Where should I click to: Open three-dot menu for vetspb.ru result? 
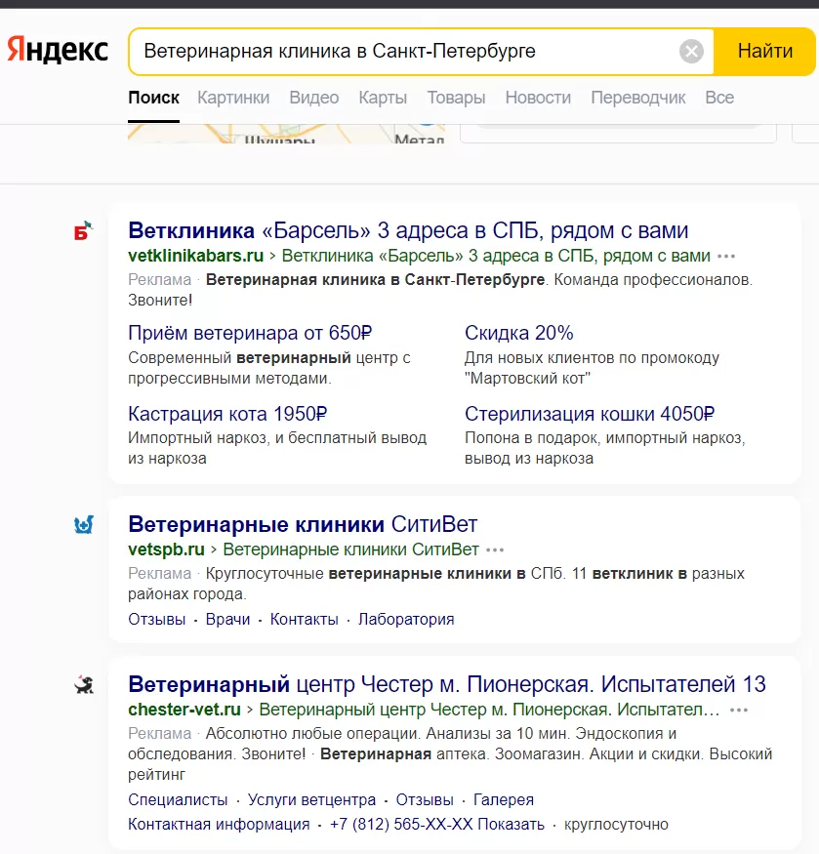click(496, 549)
